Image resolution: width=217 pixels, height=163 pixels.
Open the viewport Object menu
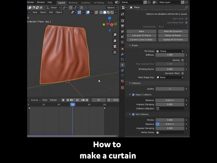click(59, 12)
